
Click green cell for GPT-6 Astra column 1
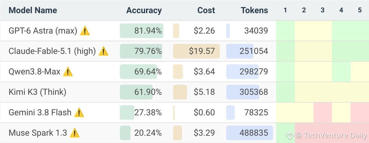[285, 31]
